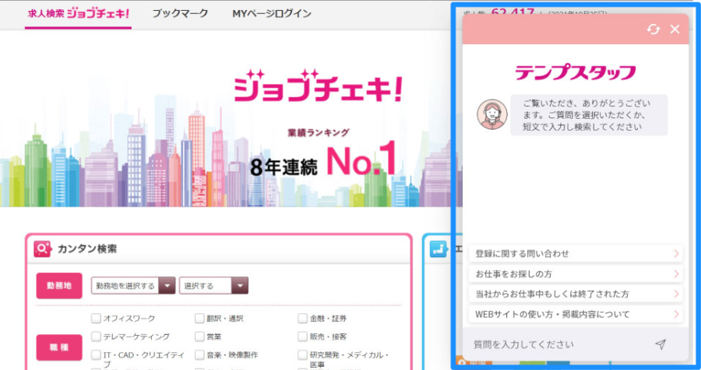
Task: Check the テレマーケティング checkbox
Action: 96,336
